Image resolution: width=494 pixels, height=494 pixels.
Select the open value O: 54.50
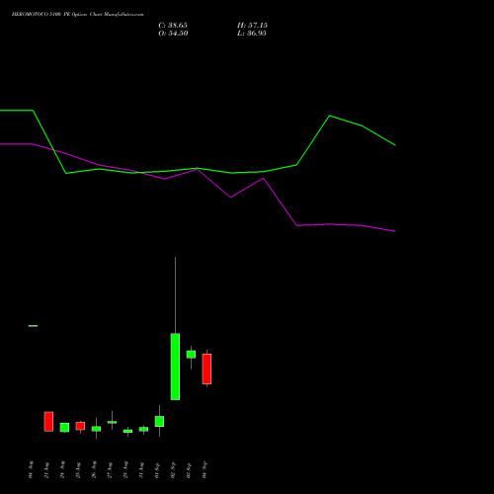[173, 34]
